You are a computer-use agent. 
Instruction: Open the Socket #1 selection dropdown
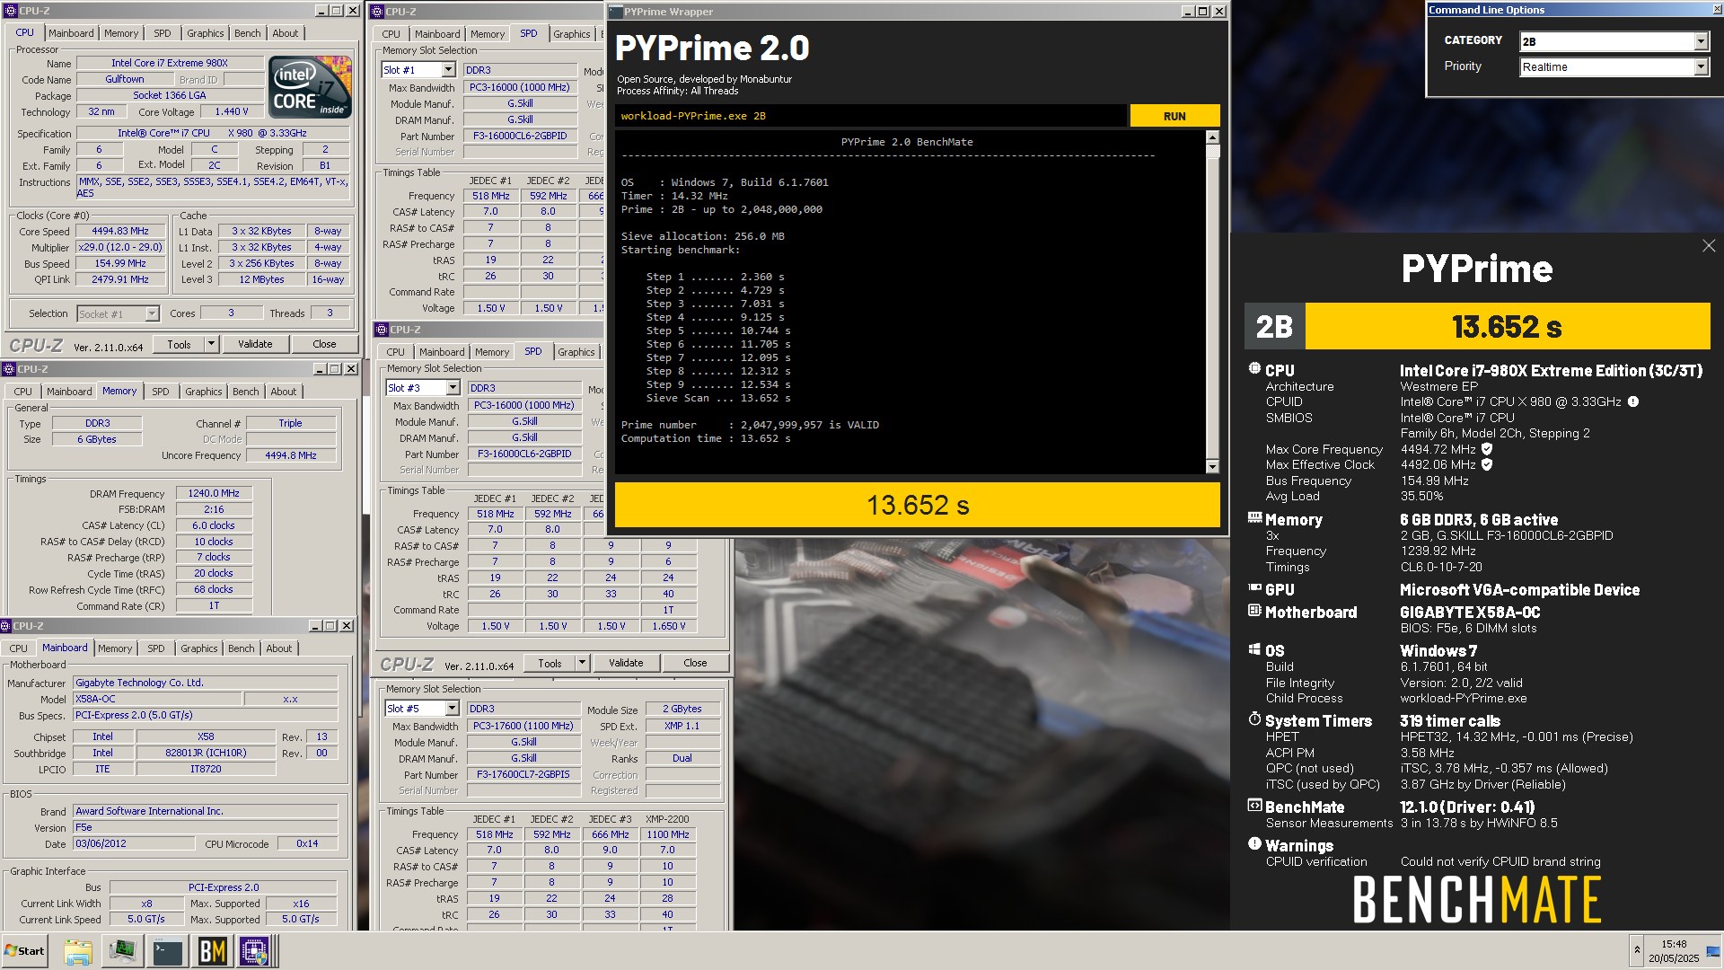(x=152, y=313)
